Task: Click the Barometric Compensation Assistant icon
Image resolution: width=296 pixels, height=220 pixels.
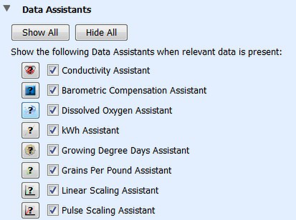Action: point(30,90)
